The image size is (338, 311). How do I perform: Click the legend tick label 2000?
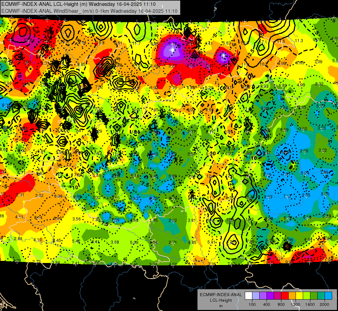coord(325,304)
